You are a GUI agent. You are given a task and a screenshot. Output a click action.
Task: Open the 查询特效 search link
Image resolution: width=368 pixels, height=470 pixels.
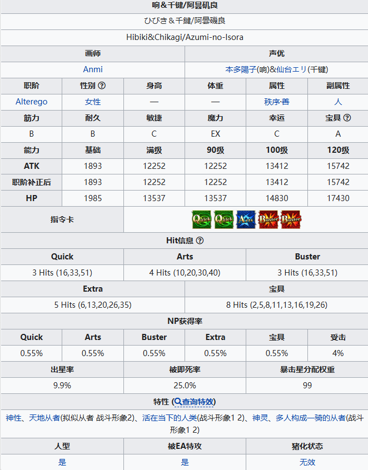pos(195,402)
